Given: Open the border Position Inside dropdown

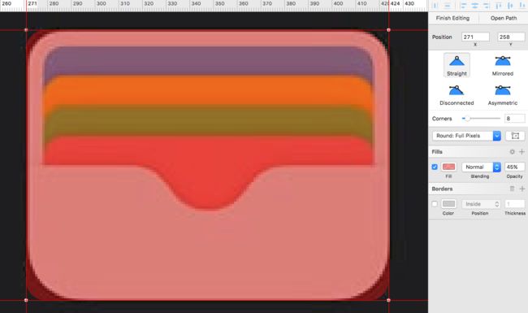Looking at the screenshot, I should 481,204.
